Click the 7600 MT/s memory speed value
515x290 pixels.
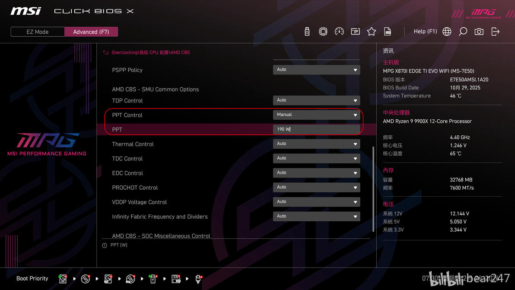click(462, 188)
